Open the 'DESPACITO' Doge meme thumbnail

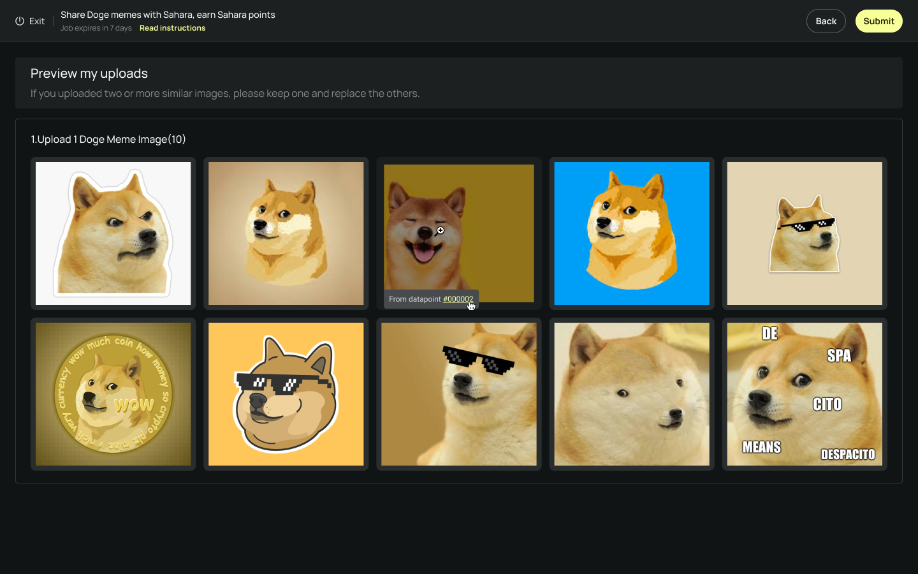805,394
